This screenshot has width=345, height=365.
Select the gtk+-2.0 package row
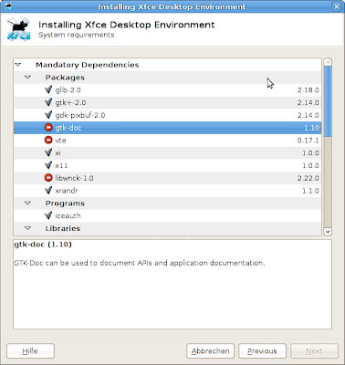(x=167, y=102)
